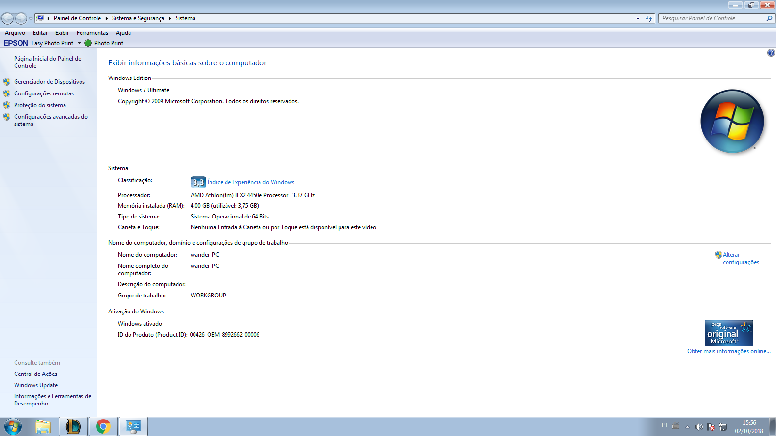
Task: Click the shield icon beside Configurações remotas
Action: click(7, 93)
